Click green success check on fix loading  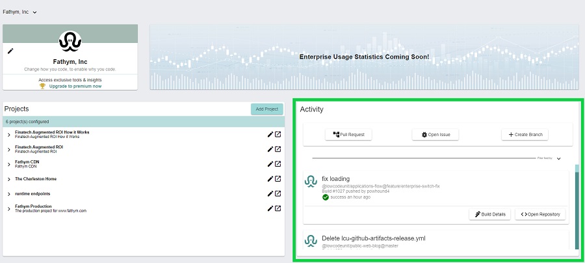[326, 197]
